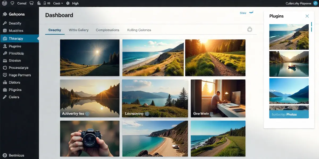Screen dimensions: 319x159
Task: Click the user avatar in top-right corner
Action: click(x=315, y=3)
